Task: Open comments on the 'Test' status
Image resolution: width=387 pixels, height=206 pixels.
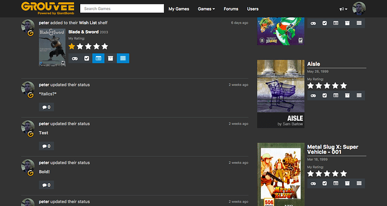Action: [x=47, y=147]
